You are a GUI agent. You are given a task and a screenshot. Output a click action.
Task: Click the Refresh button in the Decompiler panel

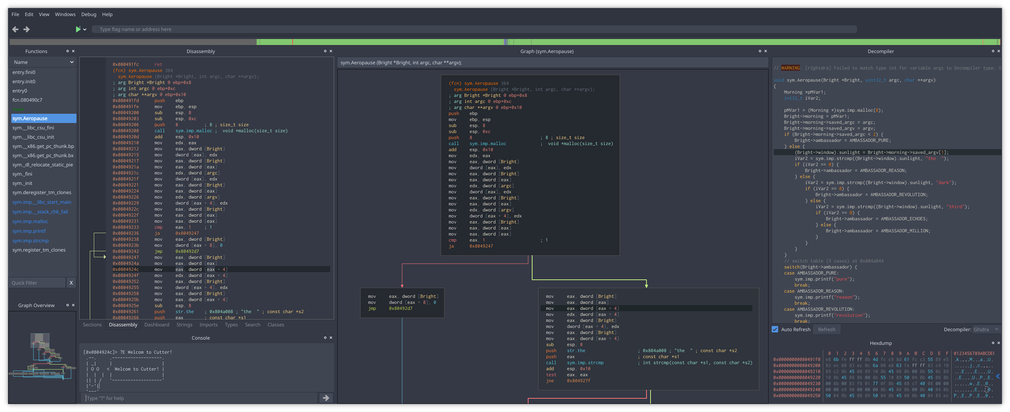[826, 329]
